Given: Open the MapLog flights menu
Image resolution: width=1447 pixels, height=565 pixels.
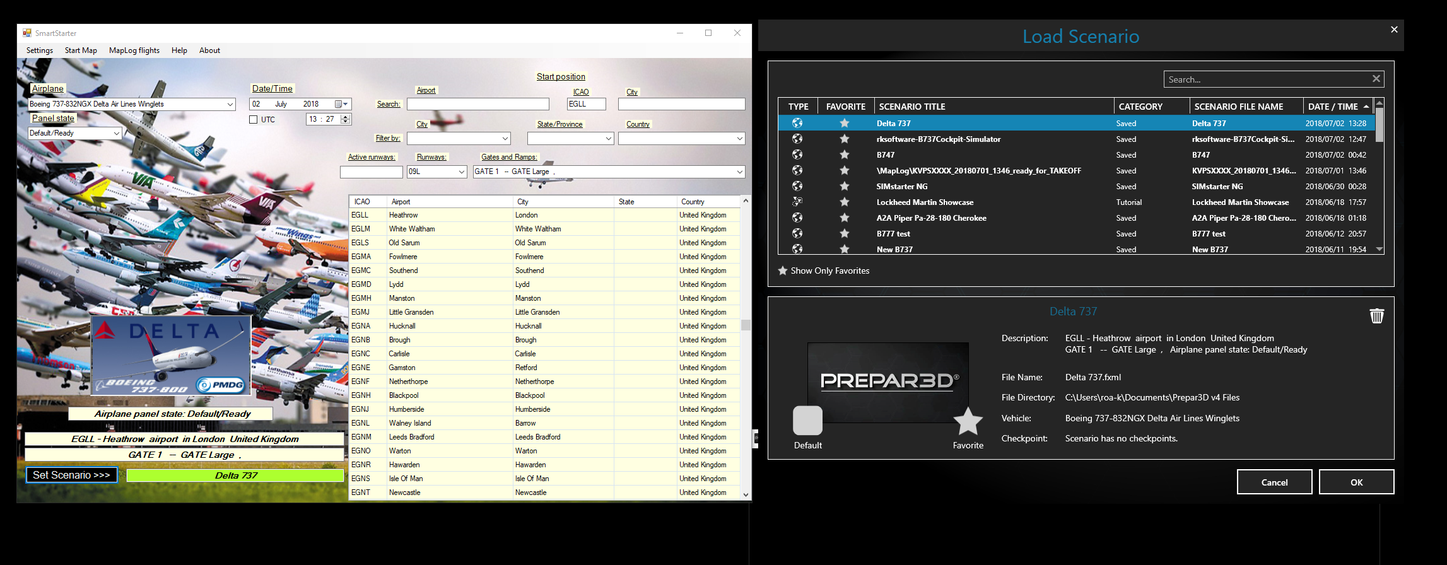Looking at the screenshot, I should tap(134, 50).
